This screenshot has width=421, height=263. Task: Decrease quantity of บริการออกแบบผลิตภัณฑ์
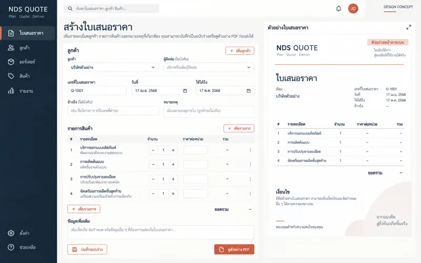(x=153, y=150)
